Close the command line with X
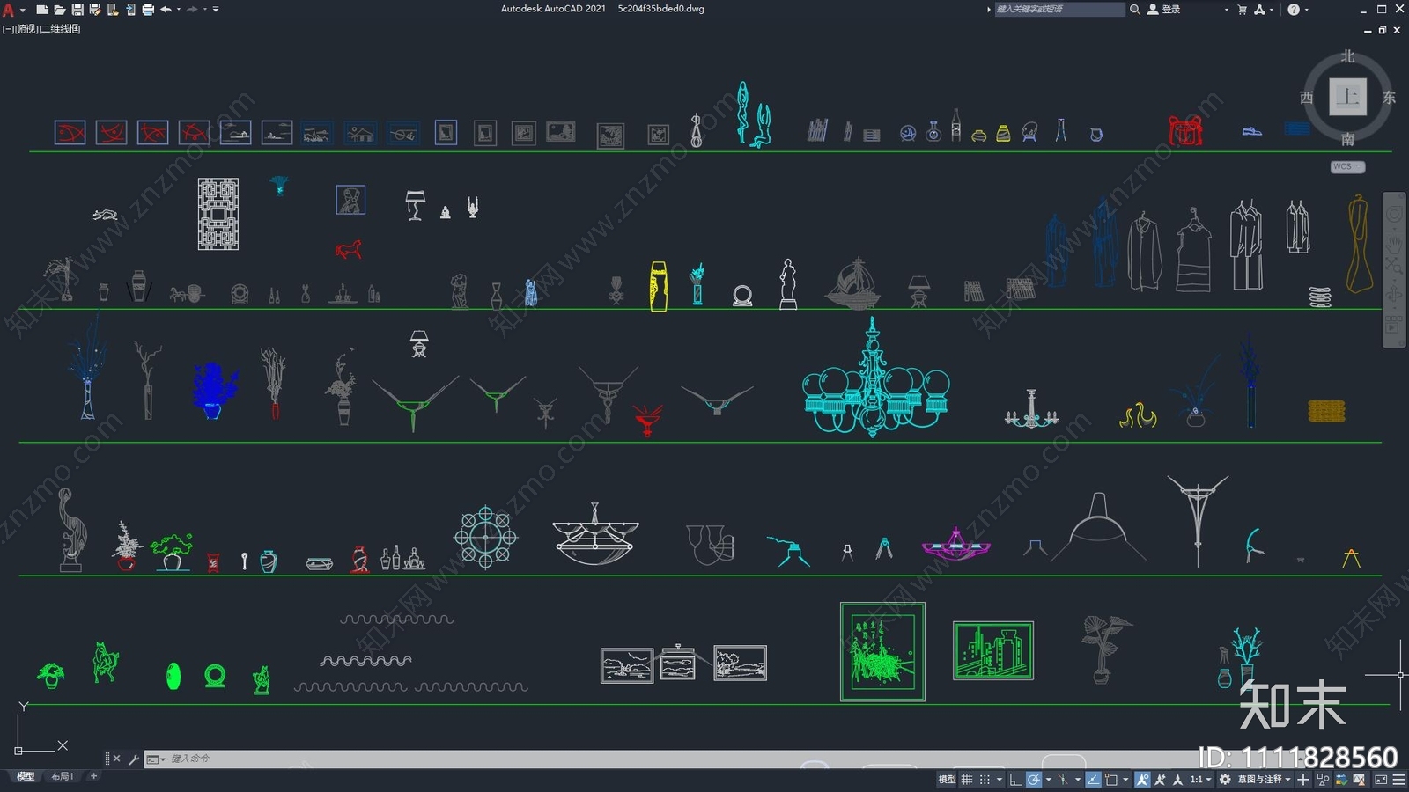 (116, 759)
